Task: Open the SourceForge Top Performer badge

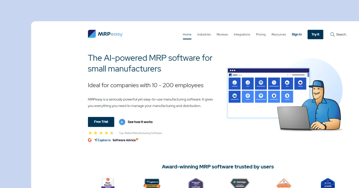Action: [x=284, y=183]
